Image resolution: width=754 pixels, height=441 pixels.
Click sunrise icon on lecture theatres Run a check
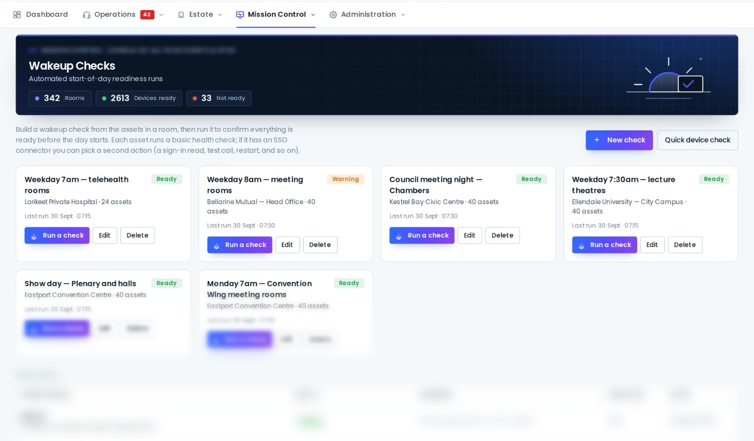coord(581,246)
